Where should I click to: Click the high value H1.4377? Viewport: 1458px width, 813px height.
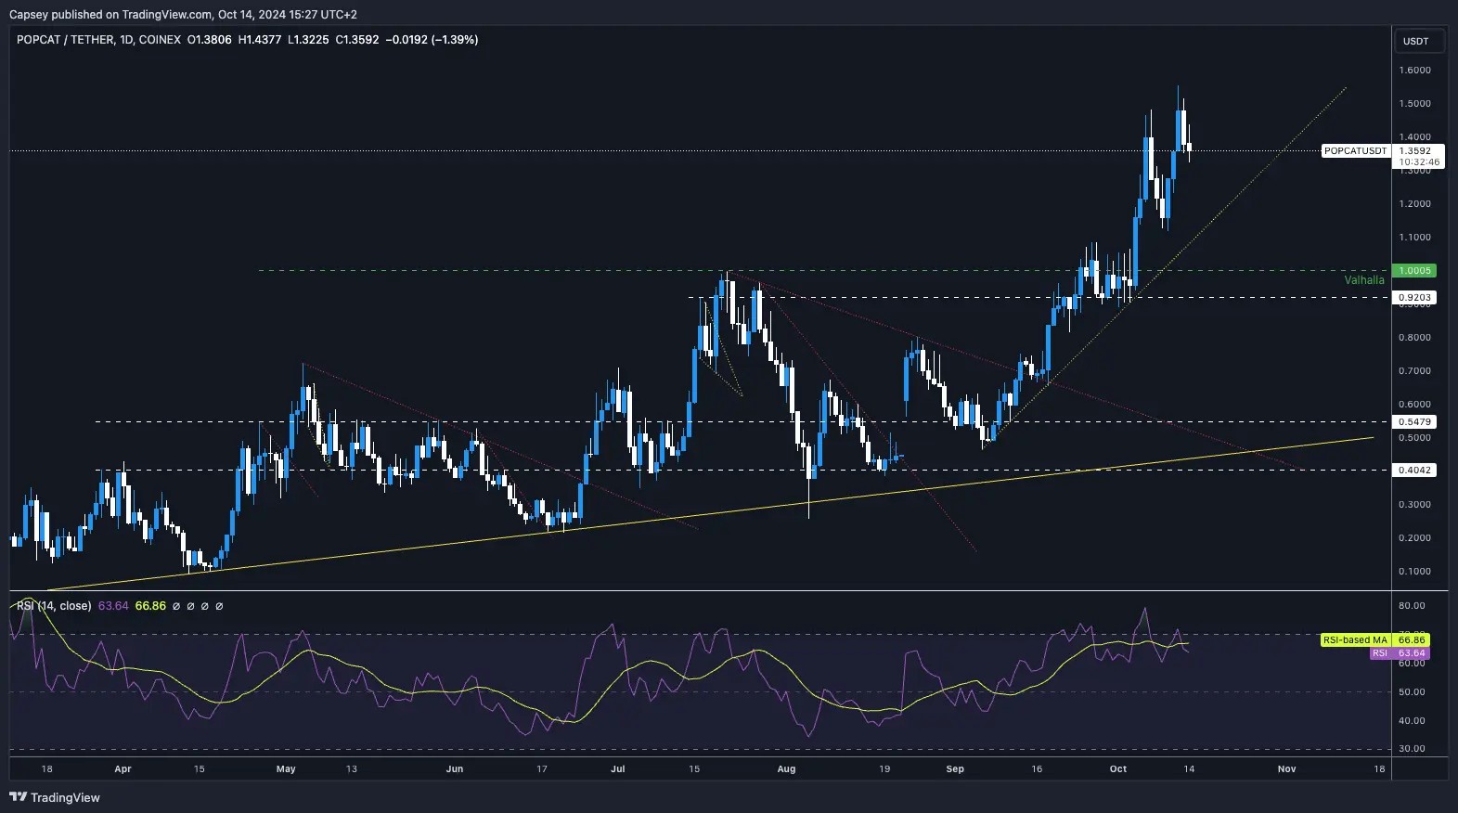[x=260, y=40]
